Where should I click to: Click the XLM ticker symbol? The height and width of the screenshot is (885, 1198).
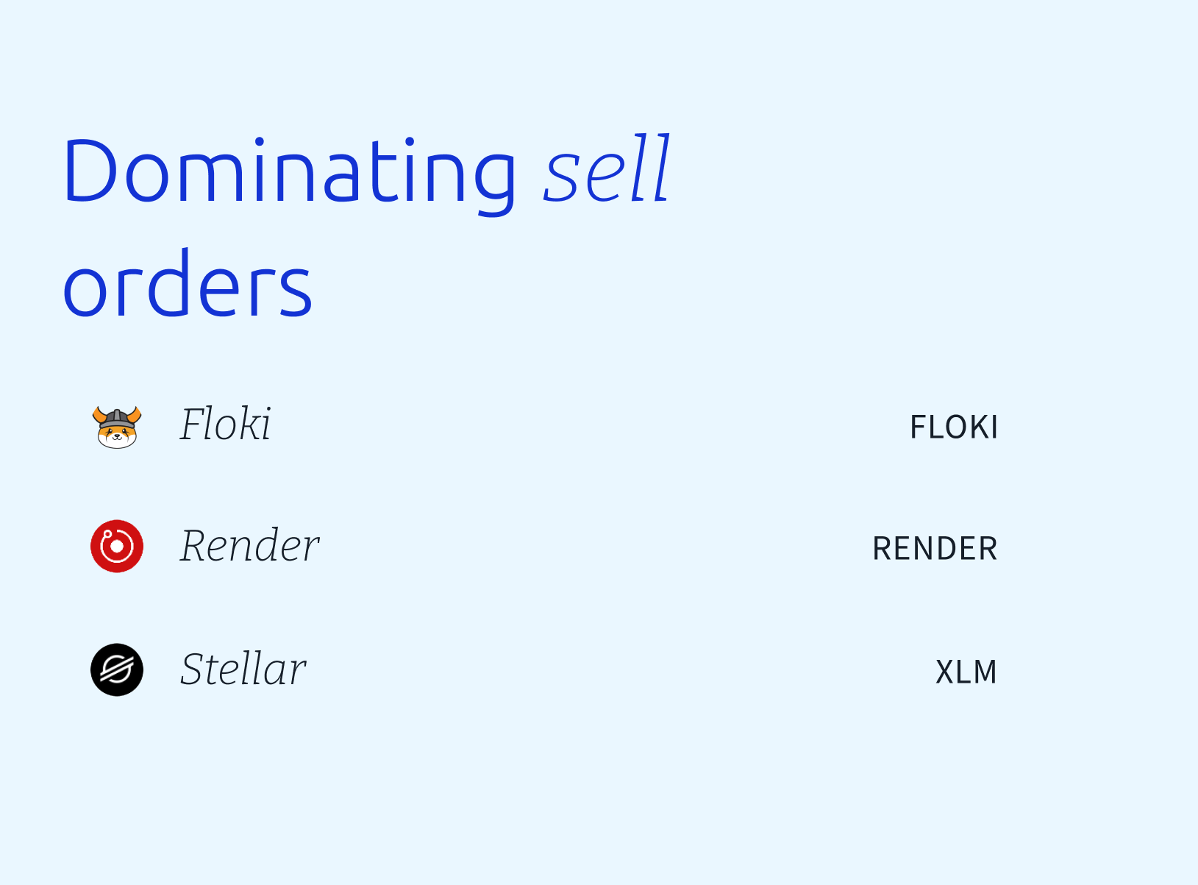(x=966, y=672)
